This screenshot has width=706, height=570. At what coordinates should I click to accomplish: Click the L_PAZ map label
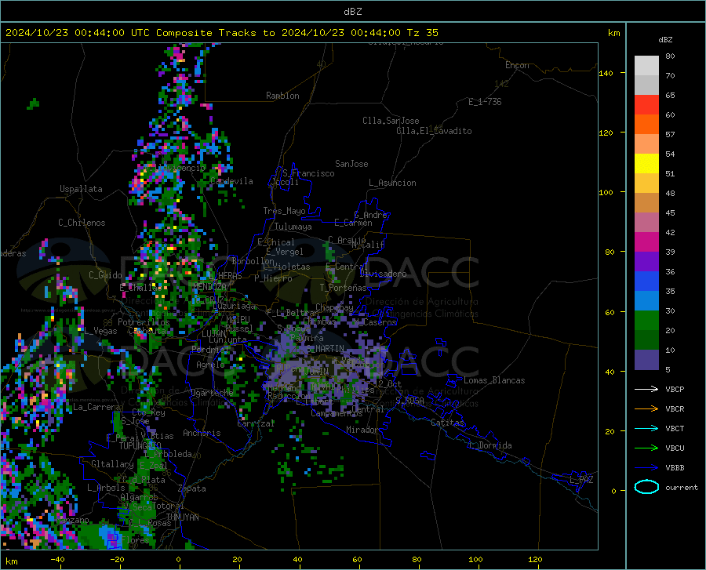tap(581, 480)
